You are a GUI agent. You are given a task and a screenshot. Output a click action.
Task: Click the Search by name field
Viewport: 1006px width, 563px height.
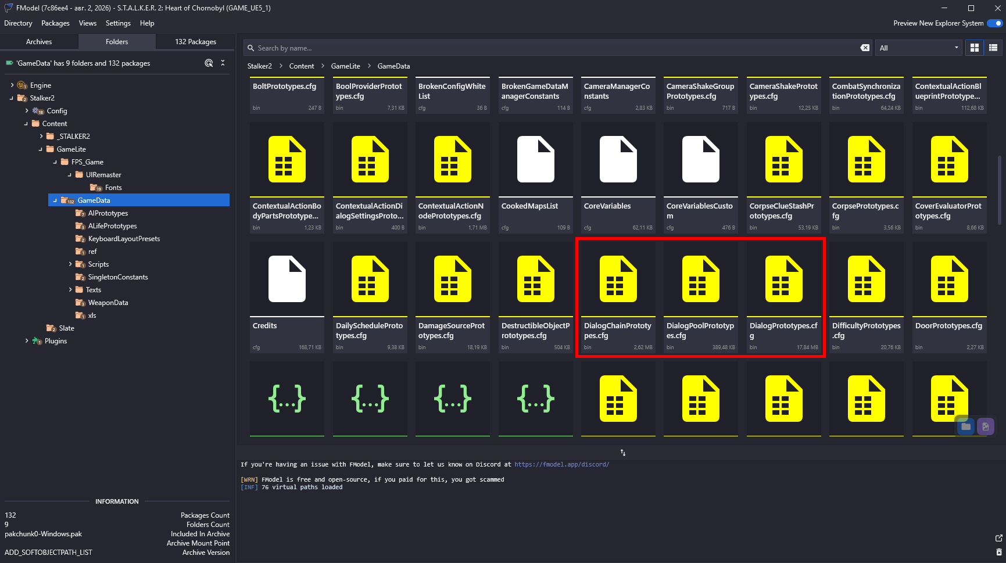(552, 48)
